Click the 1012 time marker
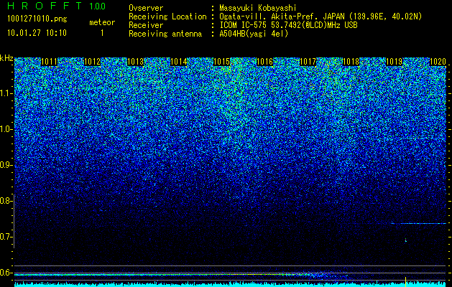The width and height of the screenshot is (452, 287). (x=92, y=62)
